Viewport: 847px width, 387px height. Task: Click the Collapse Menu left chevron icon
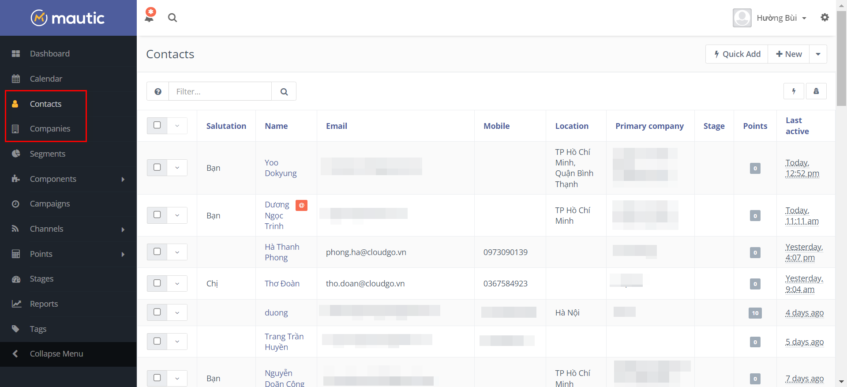click(x=15, y=354)
